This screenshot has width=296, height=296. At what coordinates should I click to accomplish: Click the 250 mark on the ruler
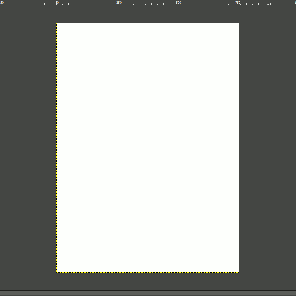pyautogui.click(x=119, y=3)
